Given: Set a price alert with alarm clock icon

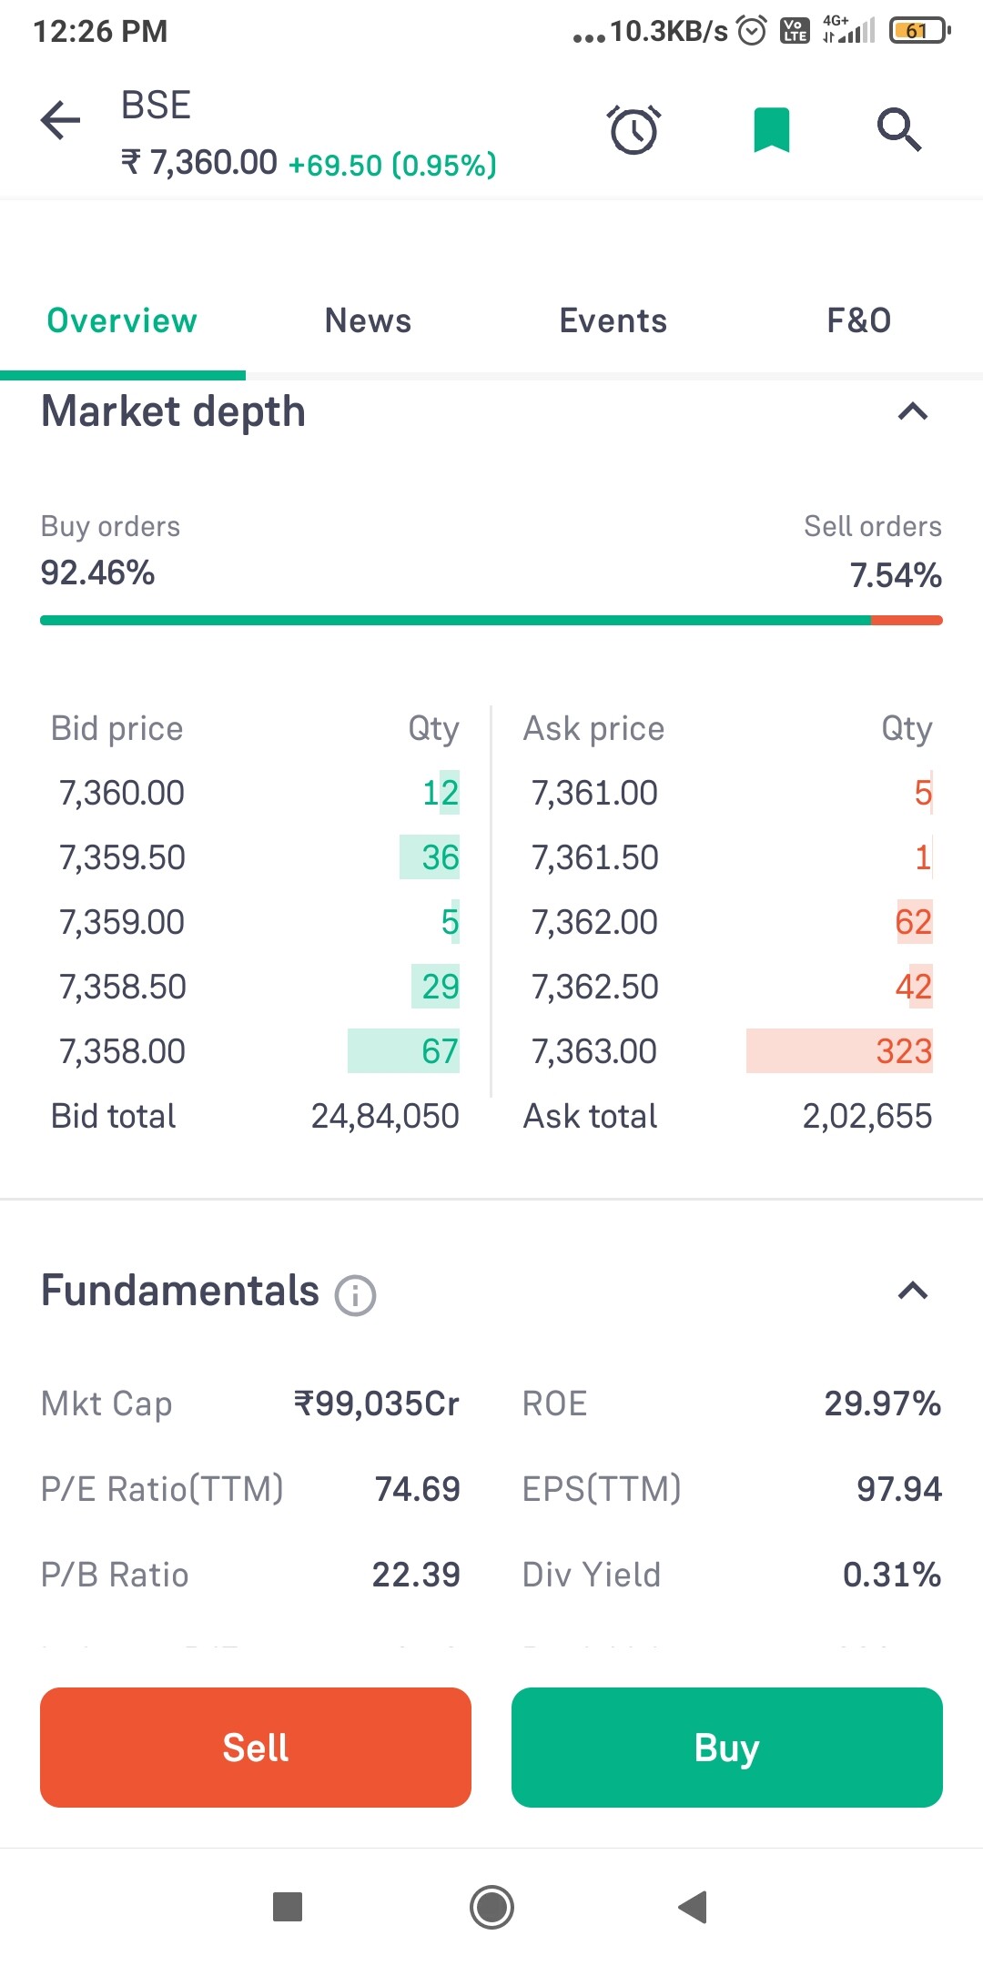Looking at the screenshot, I should (634, 129).
